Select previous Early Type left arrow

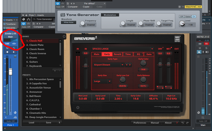point(127,65)
